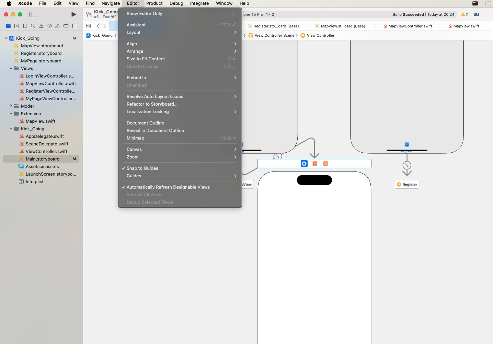This screenshot has width=493, height=344.
Task: Go back with the left chevron
Action: pyautogui.click(x=98, y=26)
